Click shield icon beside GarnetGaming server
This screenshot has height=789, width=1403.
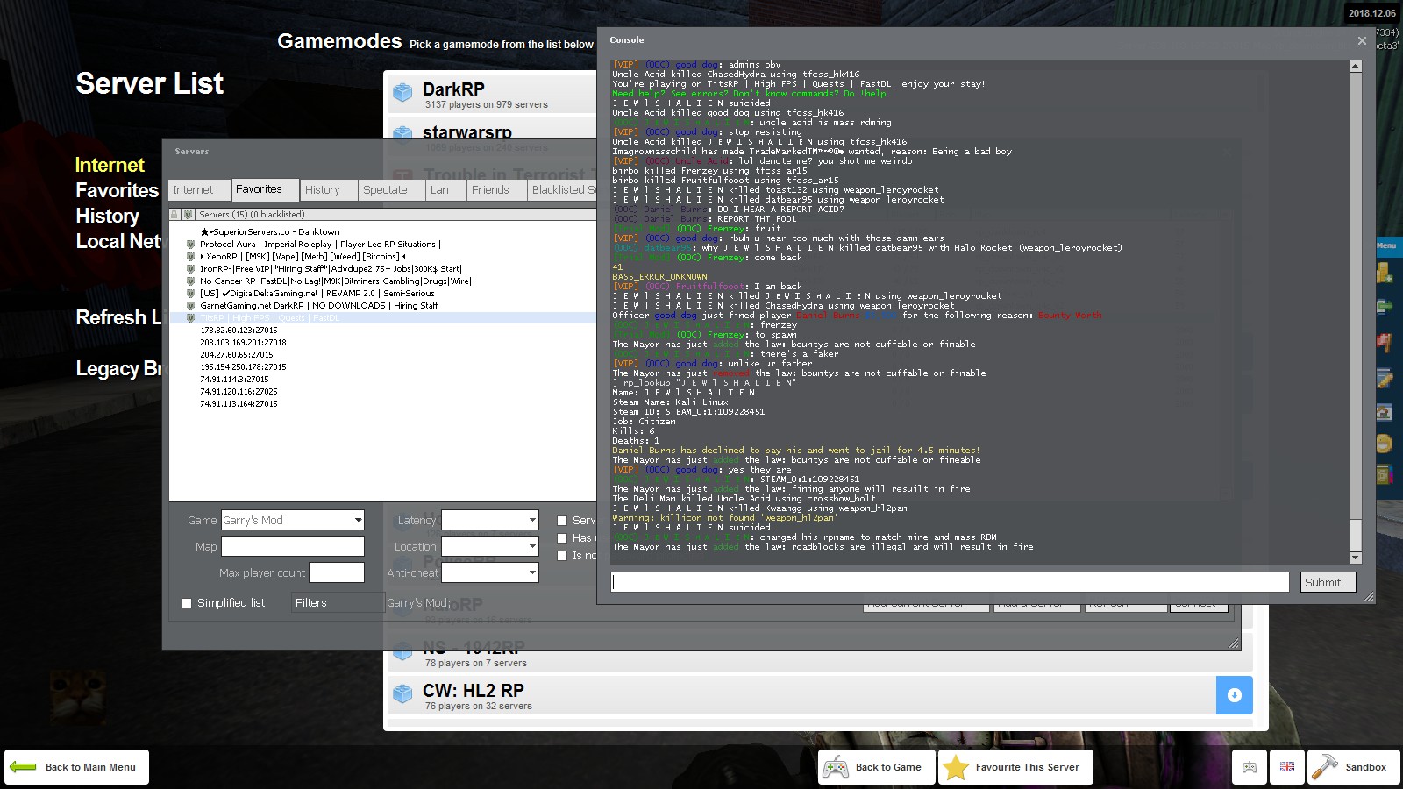click(190, 306)
